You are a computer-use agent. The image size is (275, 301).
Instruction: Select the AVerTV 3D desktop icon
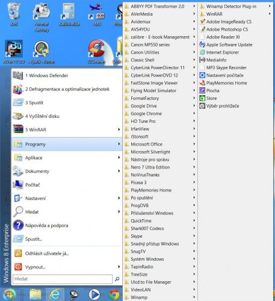point(14,52)
